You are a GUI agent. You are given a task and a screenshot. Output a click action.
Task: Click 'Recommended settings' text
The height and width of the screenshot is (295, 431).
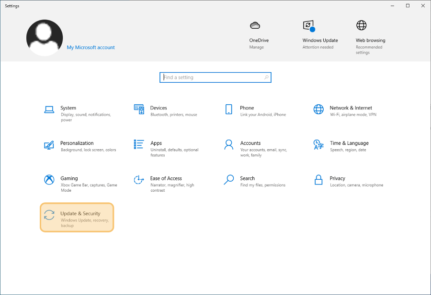pos(369,50)
